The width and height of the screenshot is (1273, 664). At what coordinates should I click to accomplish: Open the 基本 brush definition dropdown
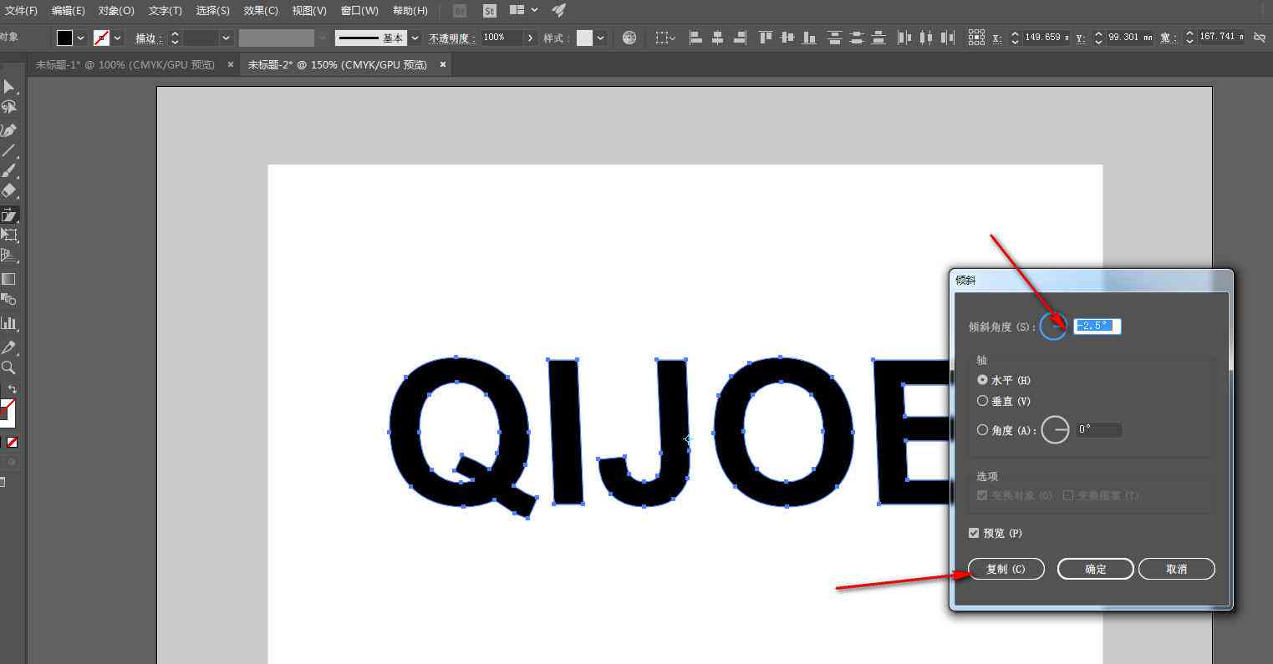(415, 38)
